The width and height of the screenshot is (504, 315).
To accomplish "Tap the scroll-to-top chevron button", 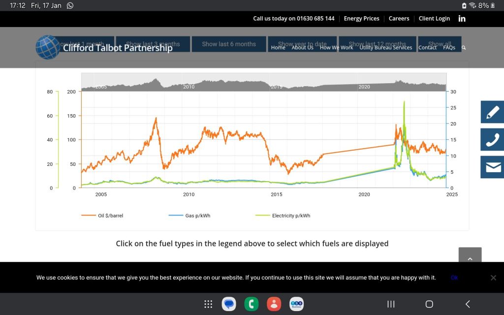I will pos(470,255).
